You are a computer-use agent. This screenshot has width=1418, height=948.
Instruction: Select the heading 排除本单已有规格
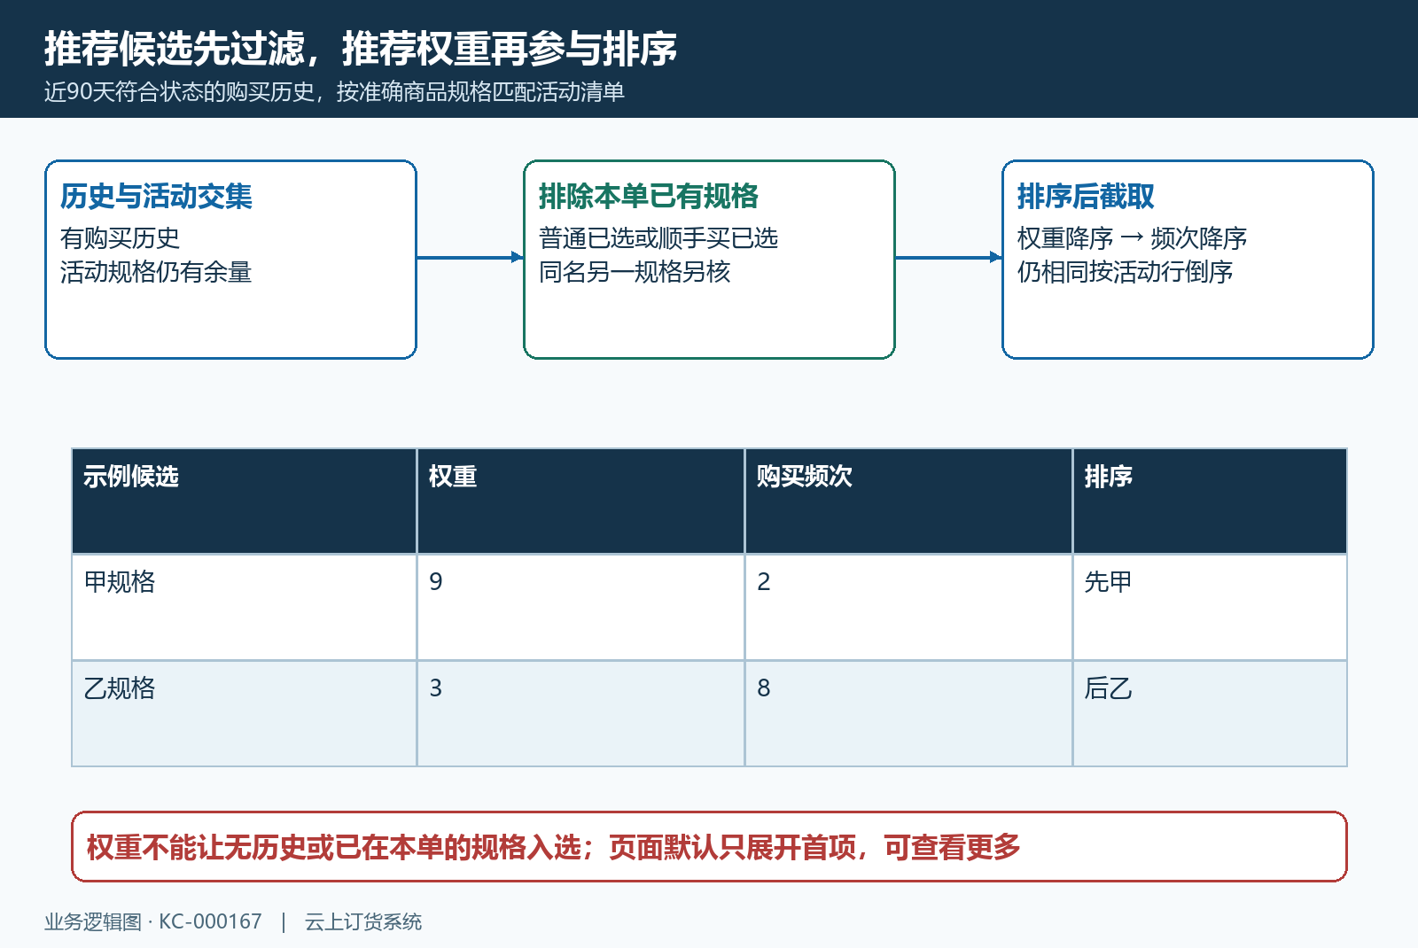[649, 196]
